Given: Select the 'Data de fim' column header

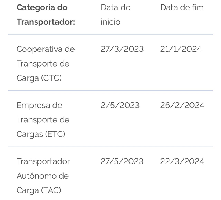Looking at the screenshot, I should click(182, 7).
